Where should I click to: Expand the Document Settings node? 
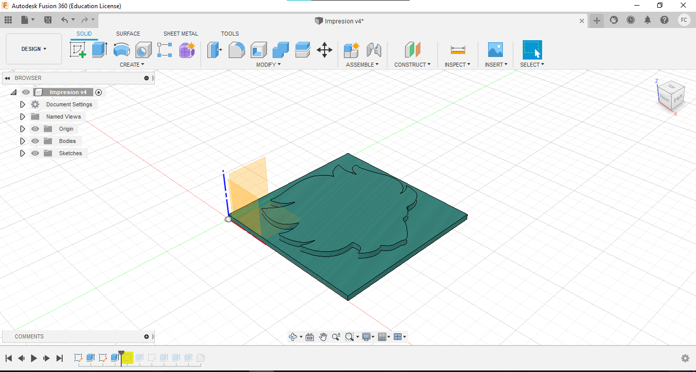(22, 104)
